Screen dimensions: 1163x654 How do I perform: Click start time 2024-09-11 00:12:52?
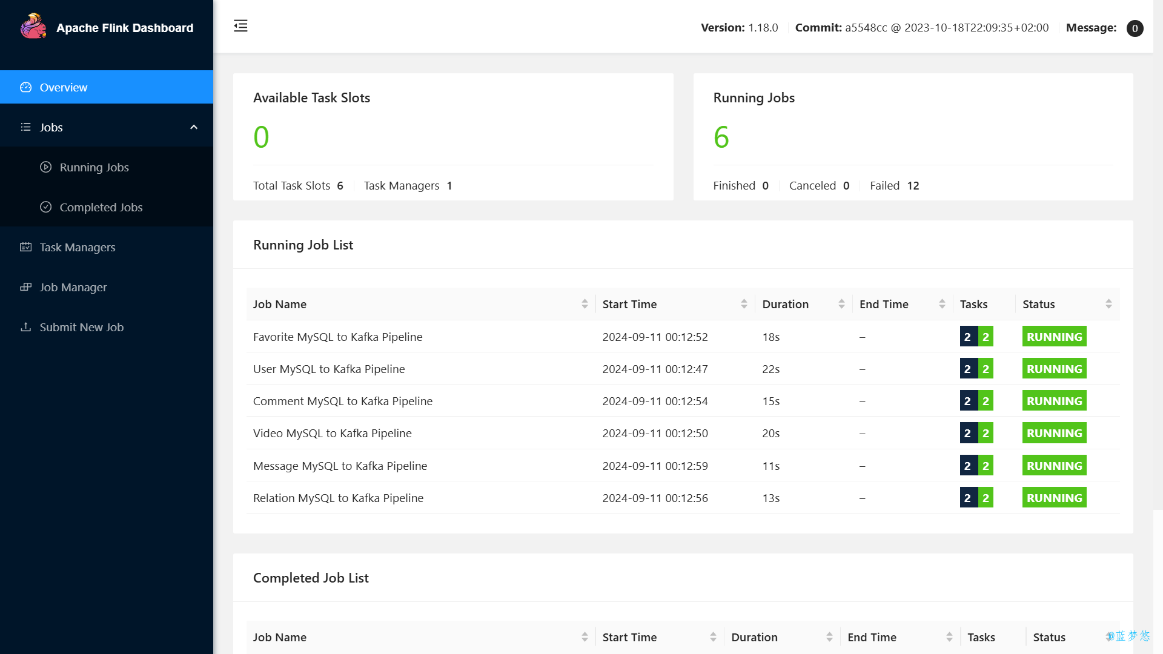tap(655, 337)
